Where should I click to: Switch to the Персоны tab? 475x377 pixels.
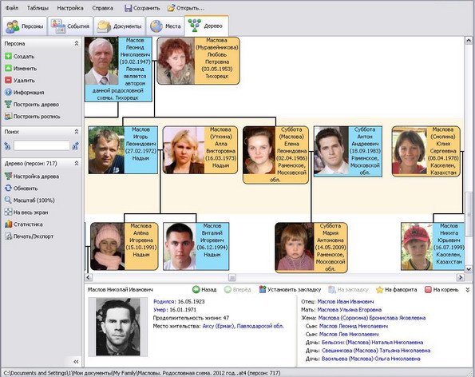25,26
